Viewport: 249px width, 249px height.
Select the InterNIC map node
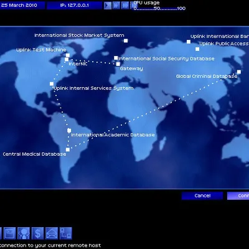[67, 60]
